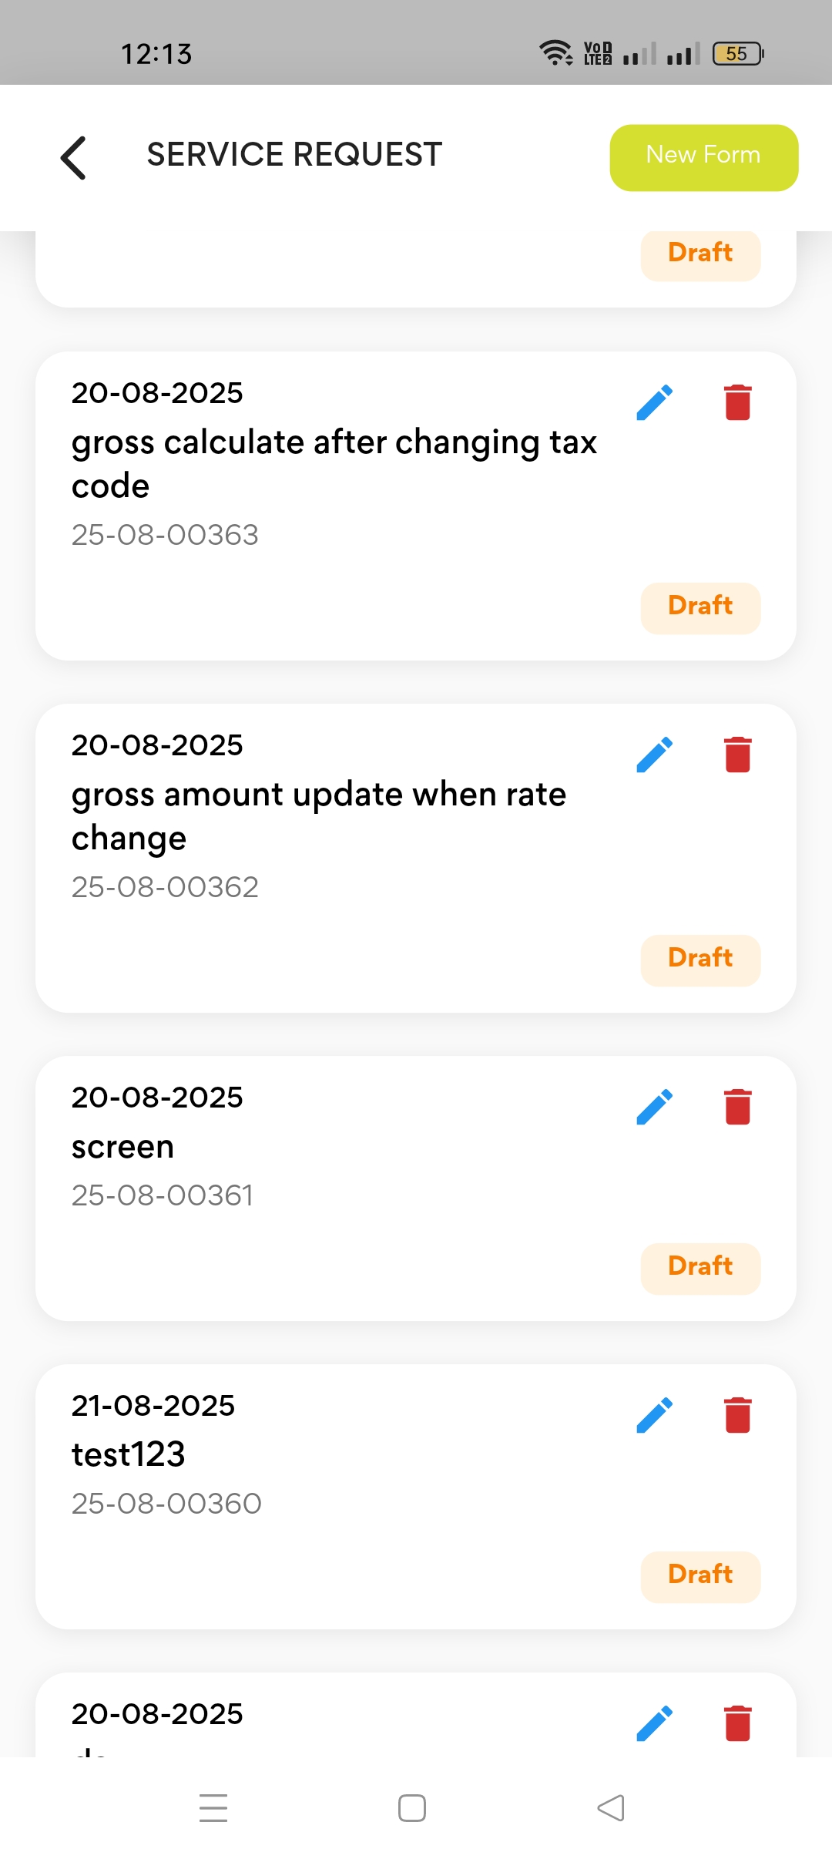The width and height of the screenshot is (832, 1859).
Task: Edit the test123 request
Action: click(x=655, y=1415)
